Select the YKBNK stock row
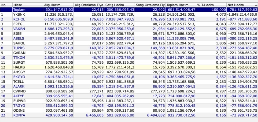The image size is (258, 122). (129, 15)
